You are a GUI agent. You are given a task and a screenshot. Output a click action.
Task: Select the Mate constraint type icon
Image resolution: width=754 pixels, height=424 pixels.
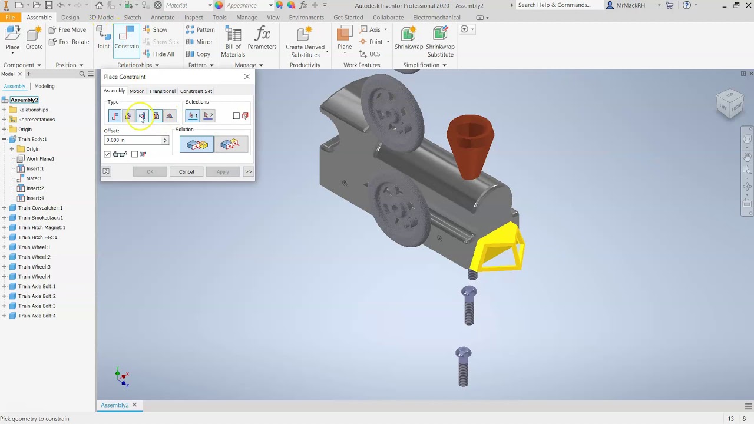click(115, 116)
